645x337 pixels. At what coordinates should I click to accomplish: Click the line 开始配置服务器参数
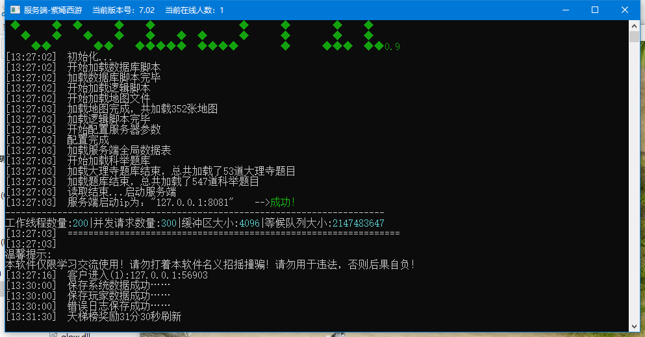(114, 129)
